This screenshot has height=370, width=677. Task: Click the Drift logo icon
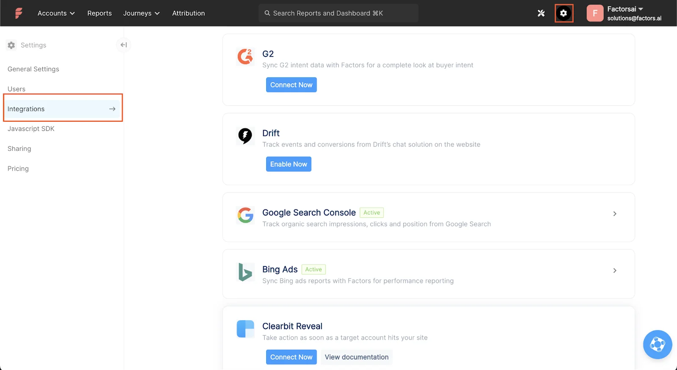click(x=245, y=136)
